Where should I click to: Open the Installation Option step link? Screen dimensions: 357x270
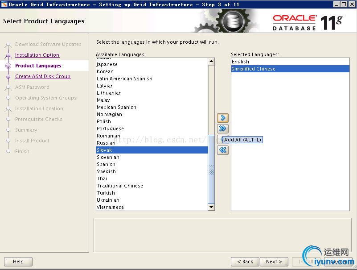[37, 55]
